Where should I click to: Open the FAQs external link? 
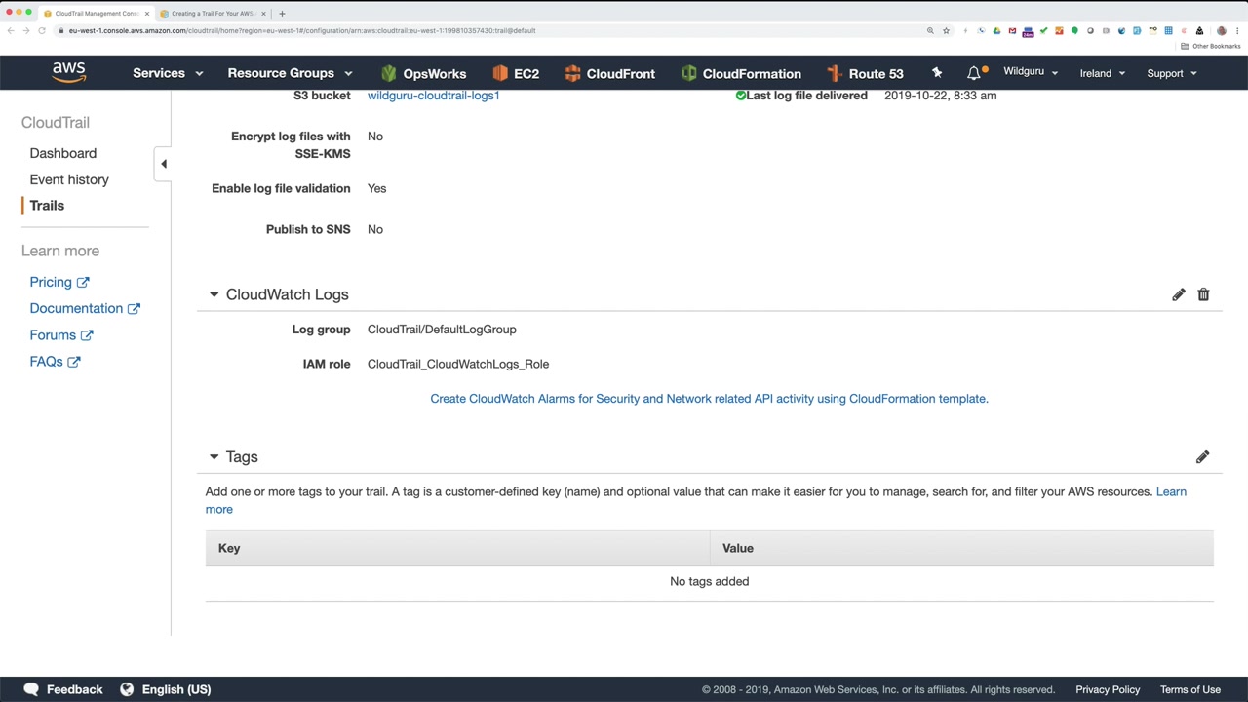tap(56, 361)
